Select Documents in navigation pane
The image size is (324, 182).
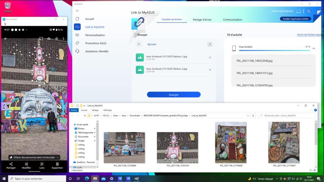pyautogui.click(x=83, y=136)
